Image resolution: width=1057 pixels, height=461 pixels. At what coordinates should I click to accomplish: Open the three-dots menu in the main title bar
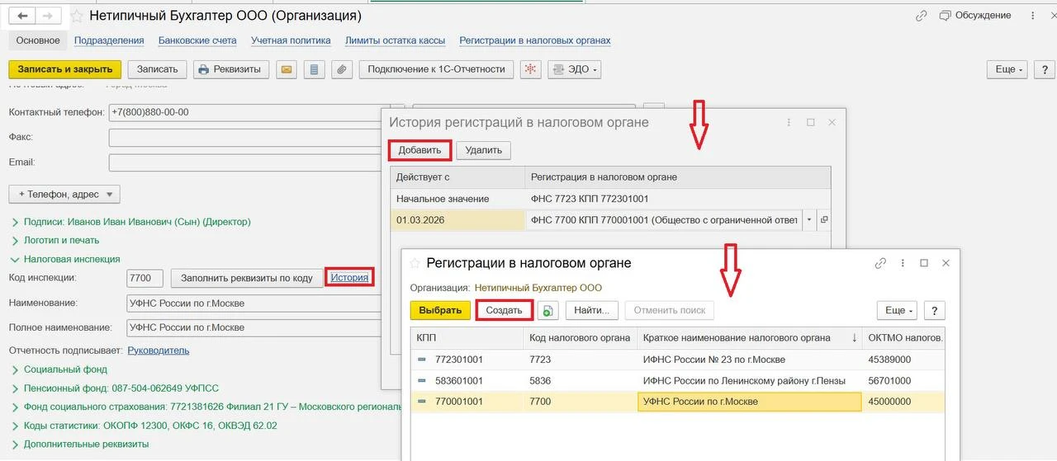1032,16
